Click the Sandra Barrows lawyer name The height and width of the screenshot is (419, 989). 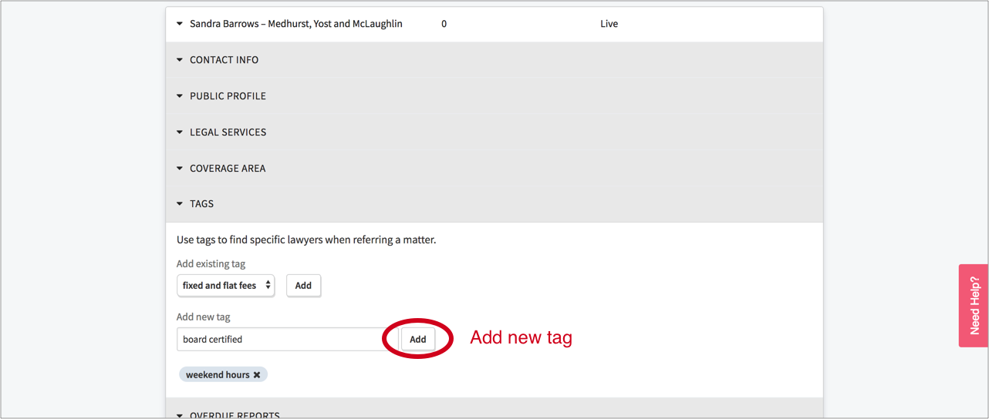tap(295, 24)
